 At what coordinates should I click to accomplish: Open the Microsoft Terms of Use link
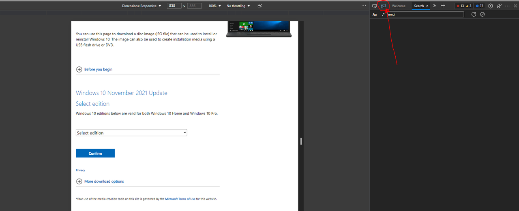tap(180, 199)
